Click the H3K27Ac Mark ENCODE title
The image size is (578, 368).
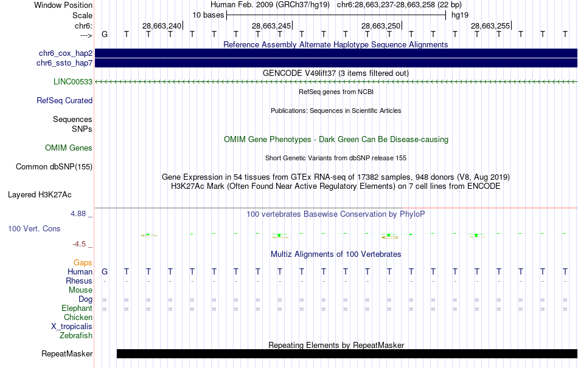(x=336, y=186)
